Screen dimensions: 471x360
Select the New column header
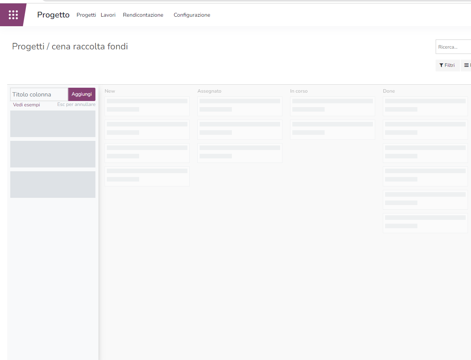click(110, 91)
